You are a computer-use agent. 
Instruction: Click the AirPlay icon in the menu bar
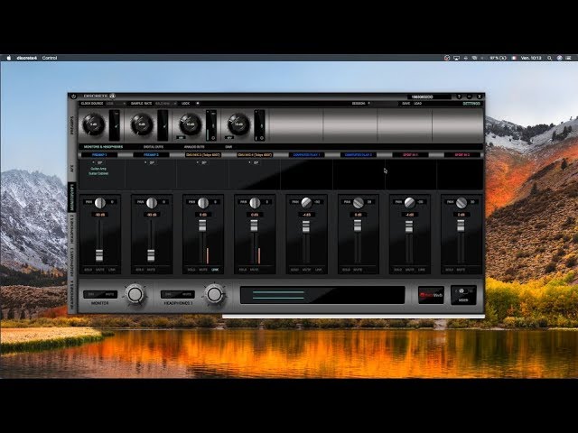click(456, 58)
